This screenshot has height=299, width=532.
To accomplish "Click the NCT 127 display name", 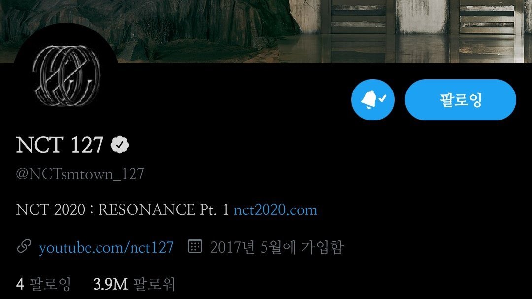I will [60, 145].
